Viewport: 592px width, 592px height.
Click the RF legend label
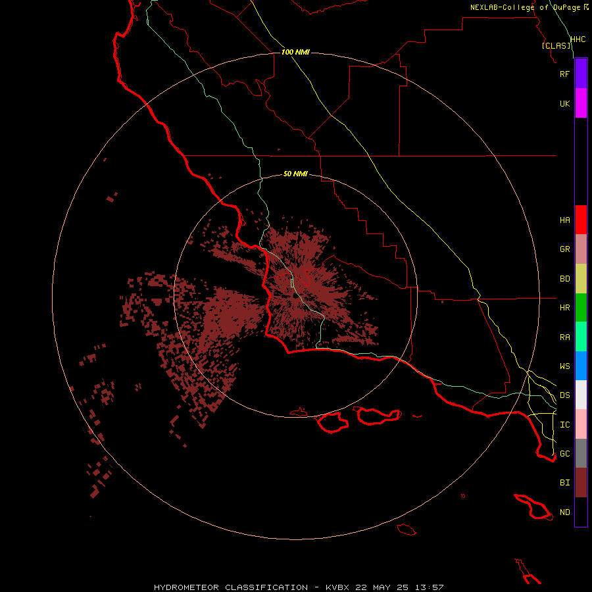coord(564,74)
